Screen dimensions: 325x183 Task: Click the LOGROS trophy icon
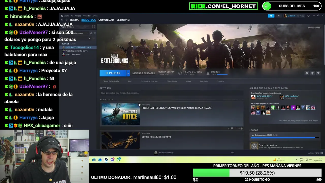point(208,73)
